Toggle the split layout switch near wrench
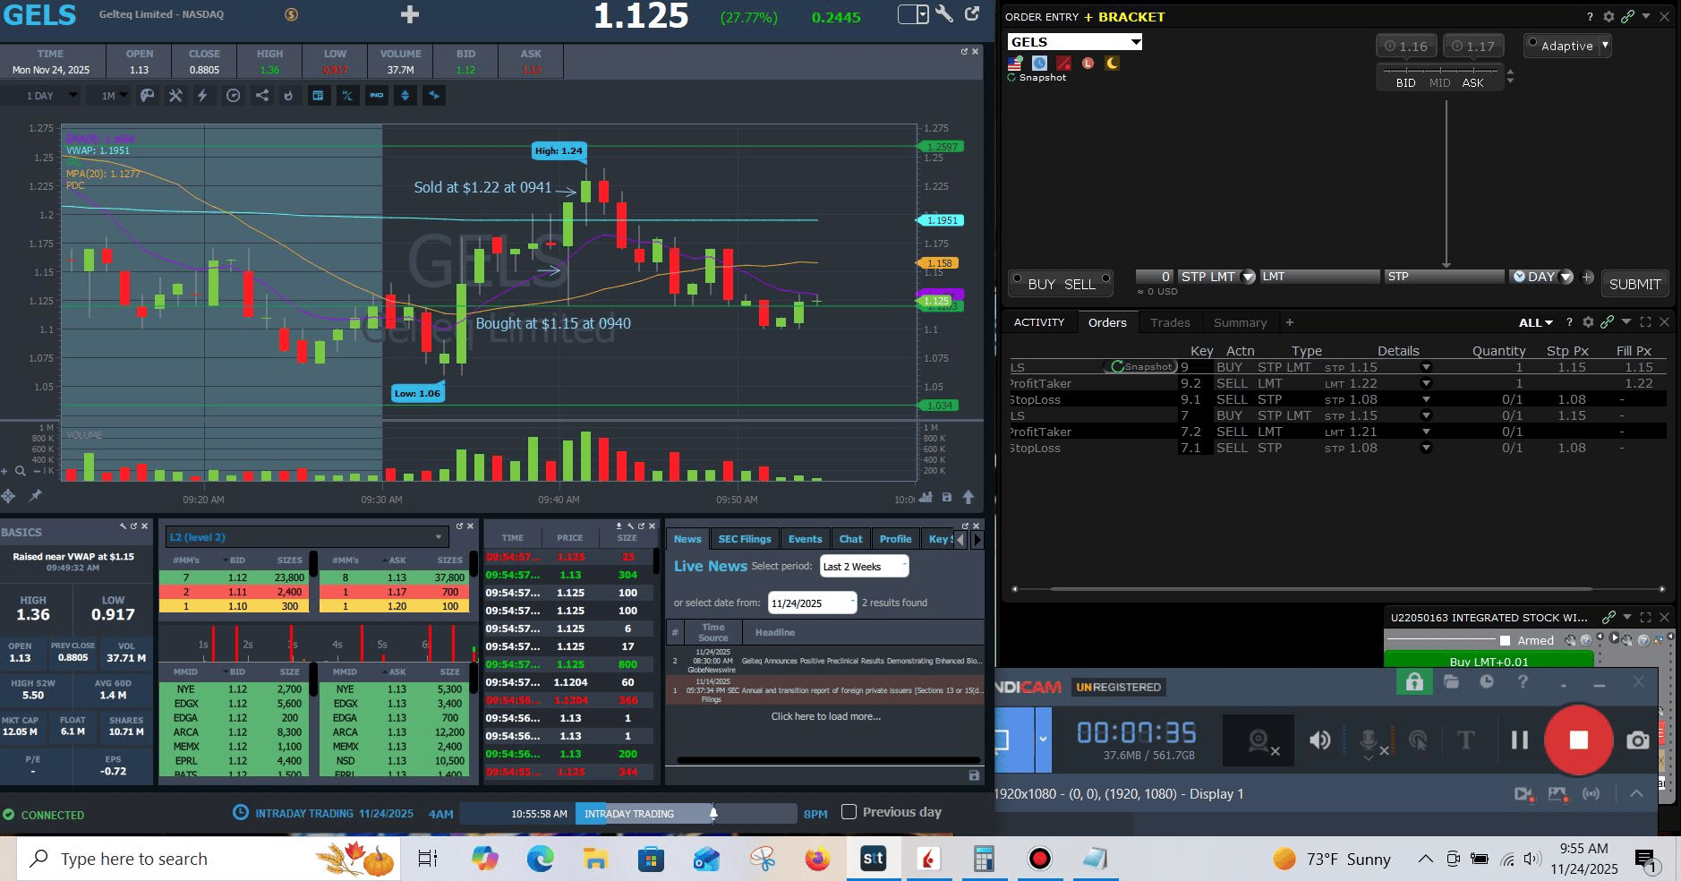Viewport: 1681px width, 881px height. point(913,14)
